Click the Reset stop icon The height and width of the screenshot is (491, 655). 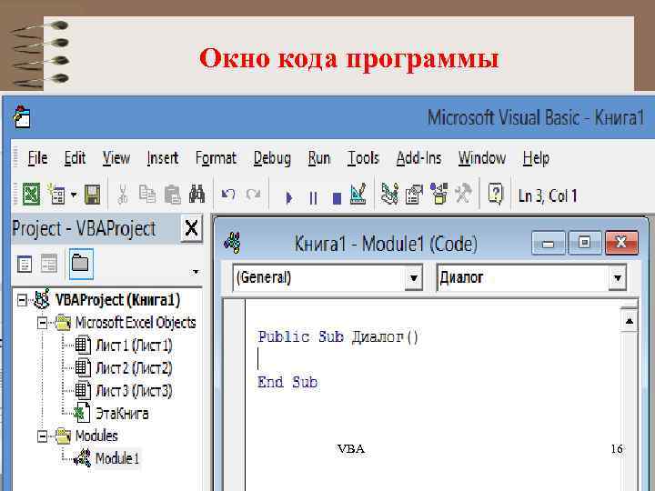[337, 197]
